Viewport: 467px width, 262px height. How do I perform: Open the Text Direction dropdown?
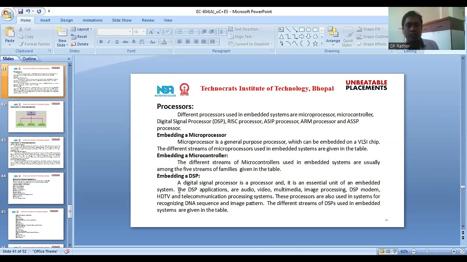[x=245, y=29]
